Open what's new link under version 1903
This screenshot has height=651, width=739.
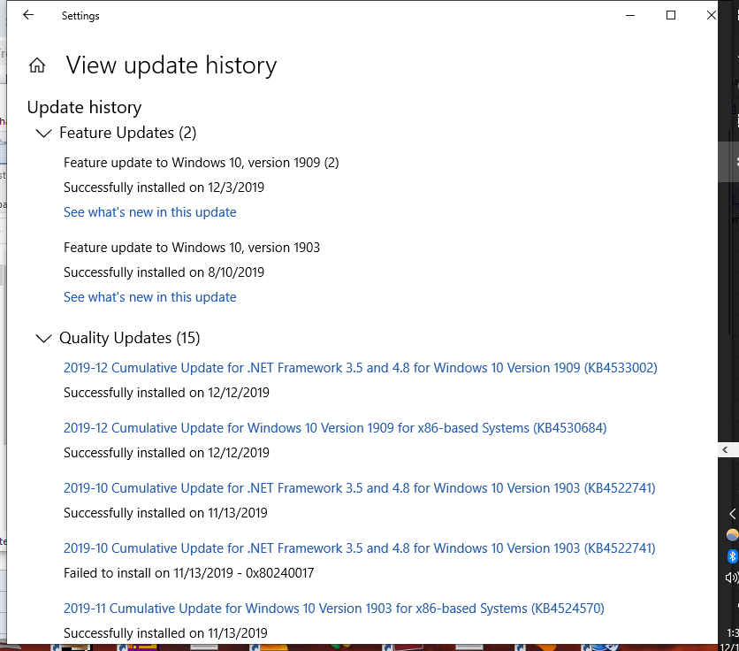(150, 297)
